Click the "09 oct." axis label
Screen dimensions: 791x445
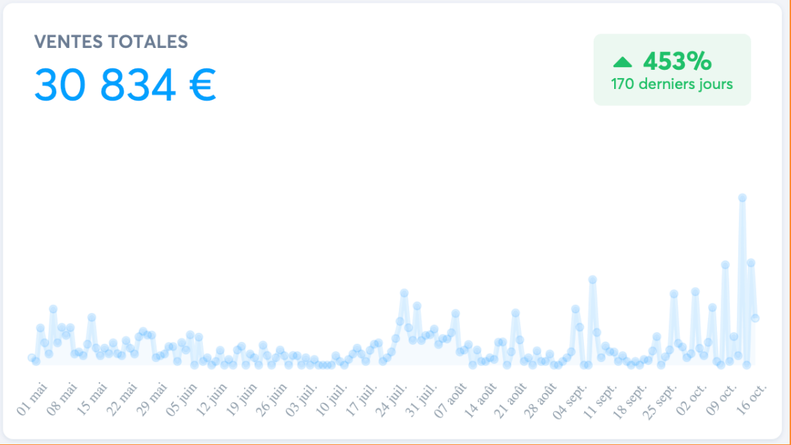[722, 400]
